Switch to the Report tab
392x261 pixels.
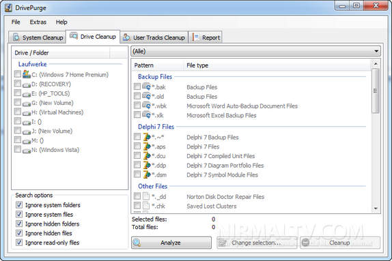point(206,37)
